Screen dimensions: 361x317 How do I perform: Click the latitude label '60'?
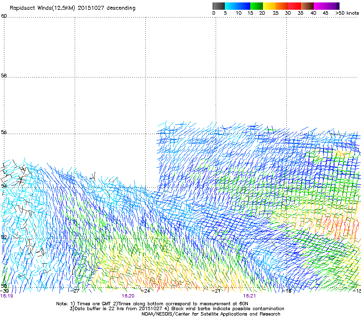pos(4,16)
